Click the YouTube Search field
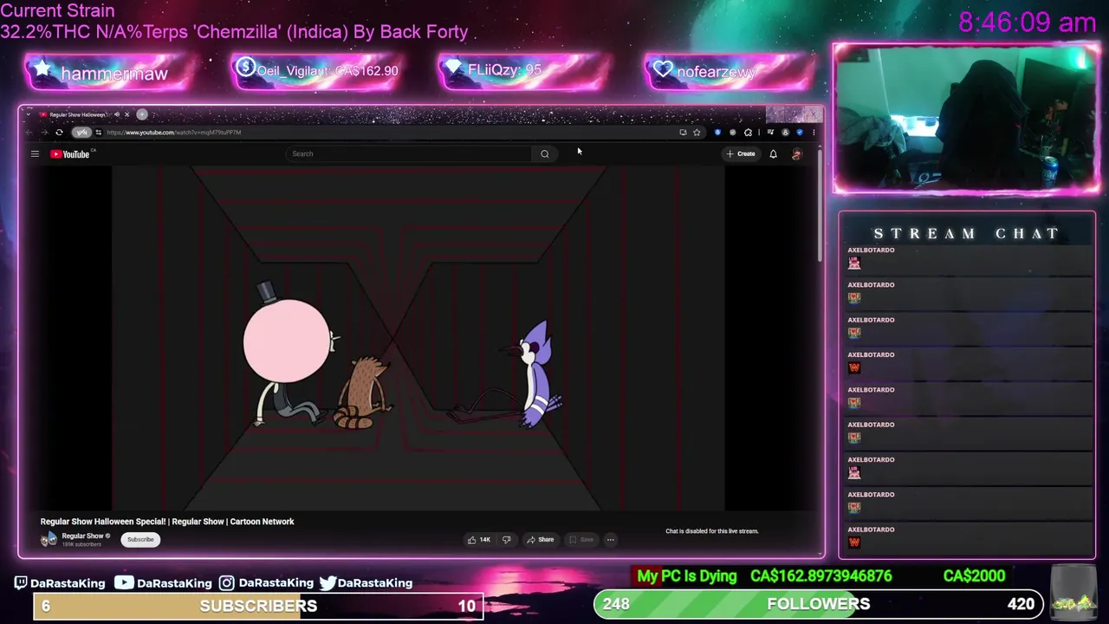The height and width of the screenshot is (624, 1109). (409, 154)
